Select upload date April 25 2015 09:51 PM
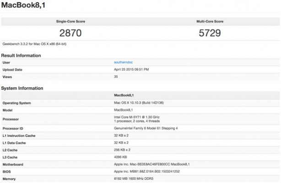This screenshot has height=183, width=281. (x=131, y=70)
